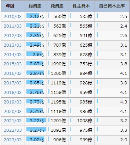
Task: Click the 906億 net assets cell
Action: click(57, 140)
